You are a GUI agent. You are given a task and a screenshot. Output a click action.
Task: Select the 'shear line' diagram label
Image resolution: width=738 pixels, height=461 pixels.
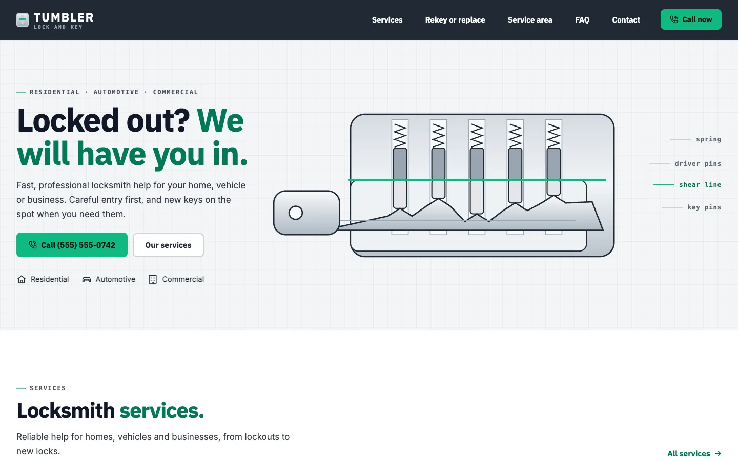click(x=700, y=184)
